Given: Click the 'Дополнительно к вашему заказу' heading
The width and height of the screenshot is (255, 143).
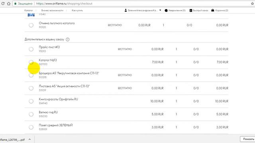Looking at the screenshot, I should pyautogui.click(x=44, y=39).
